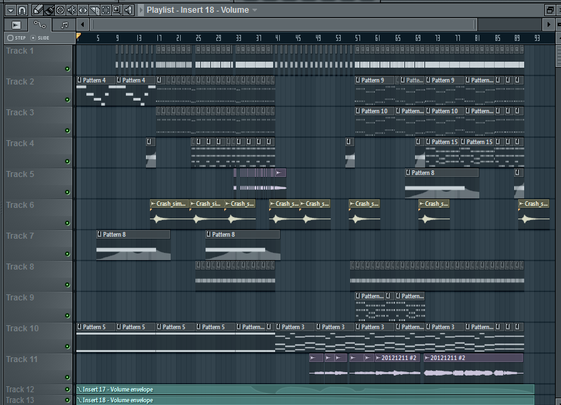Choose the Select marquee tool

[106, 10]
